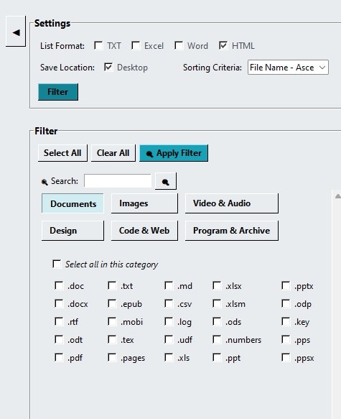Check the .pages extension box
The height and width of the screenshot is (419, 341).
pyautogui.click(x=112, y=357)
